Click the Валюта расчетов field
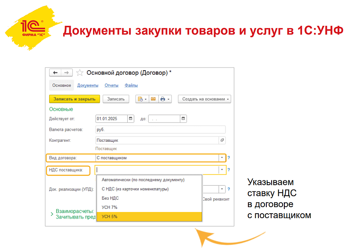 tap(160, 129)
